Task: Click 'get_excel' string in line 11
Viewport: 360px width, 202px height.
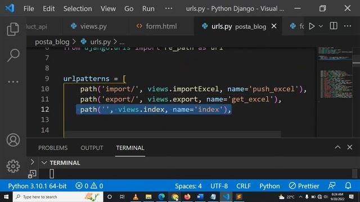Action: pyautogui.click(x=250, y=99)
